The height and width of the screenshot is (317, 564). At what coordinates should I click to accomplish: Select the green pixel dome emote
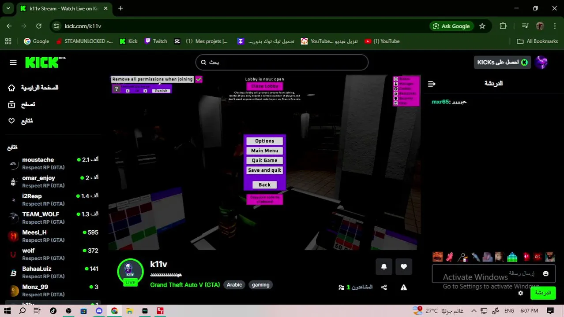pos(512,257)
